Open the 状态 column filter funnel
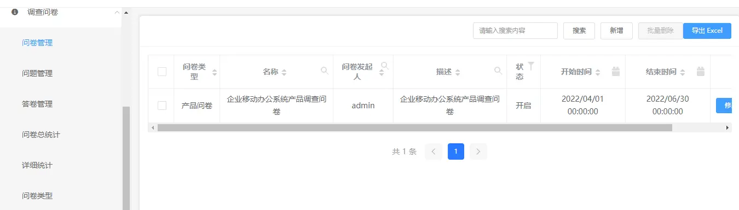The height and width of the screenshot is (210, 739). 530,66
